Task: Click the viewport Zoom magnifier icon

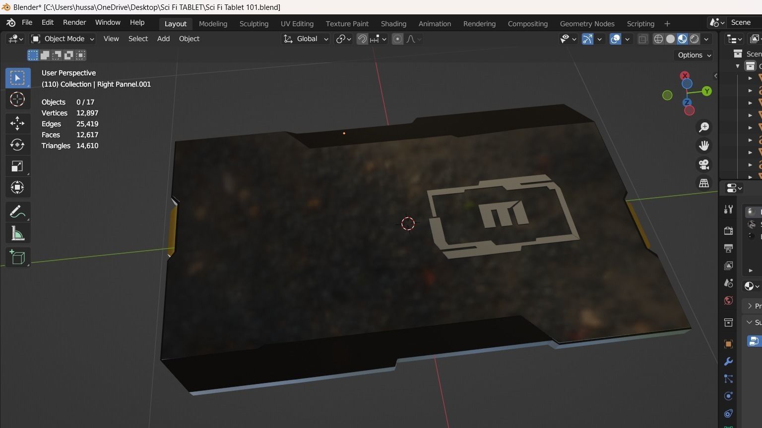Action: point(704,127)
